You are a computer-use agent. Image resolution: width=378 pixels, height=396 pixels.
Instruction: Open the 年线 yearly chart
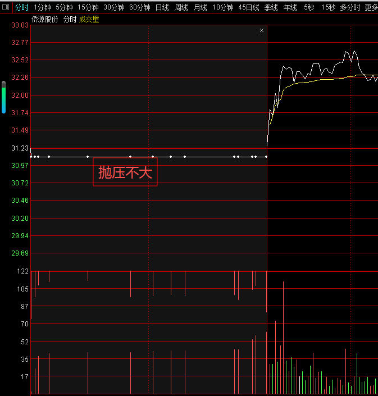click(x=290, y=7)
